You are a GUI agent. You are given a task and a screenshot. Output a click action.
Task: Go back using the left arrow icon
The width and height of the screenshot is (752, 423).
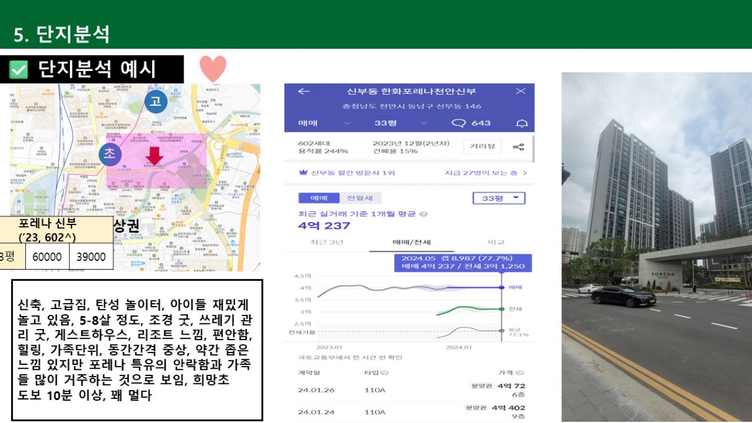coord(304,92)
